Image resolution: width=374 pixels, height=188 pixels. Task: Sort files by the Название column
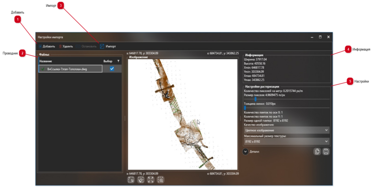click(x=46, y=61)
